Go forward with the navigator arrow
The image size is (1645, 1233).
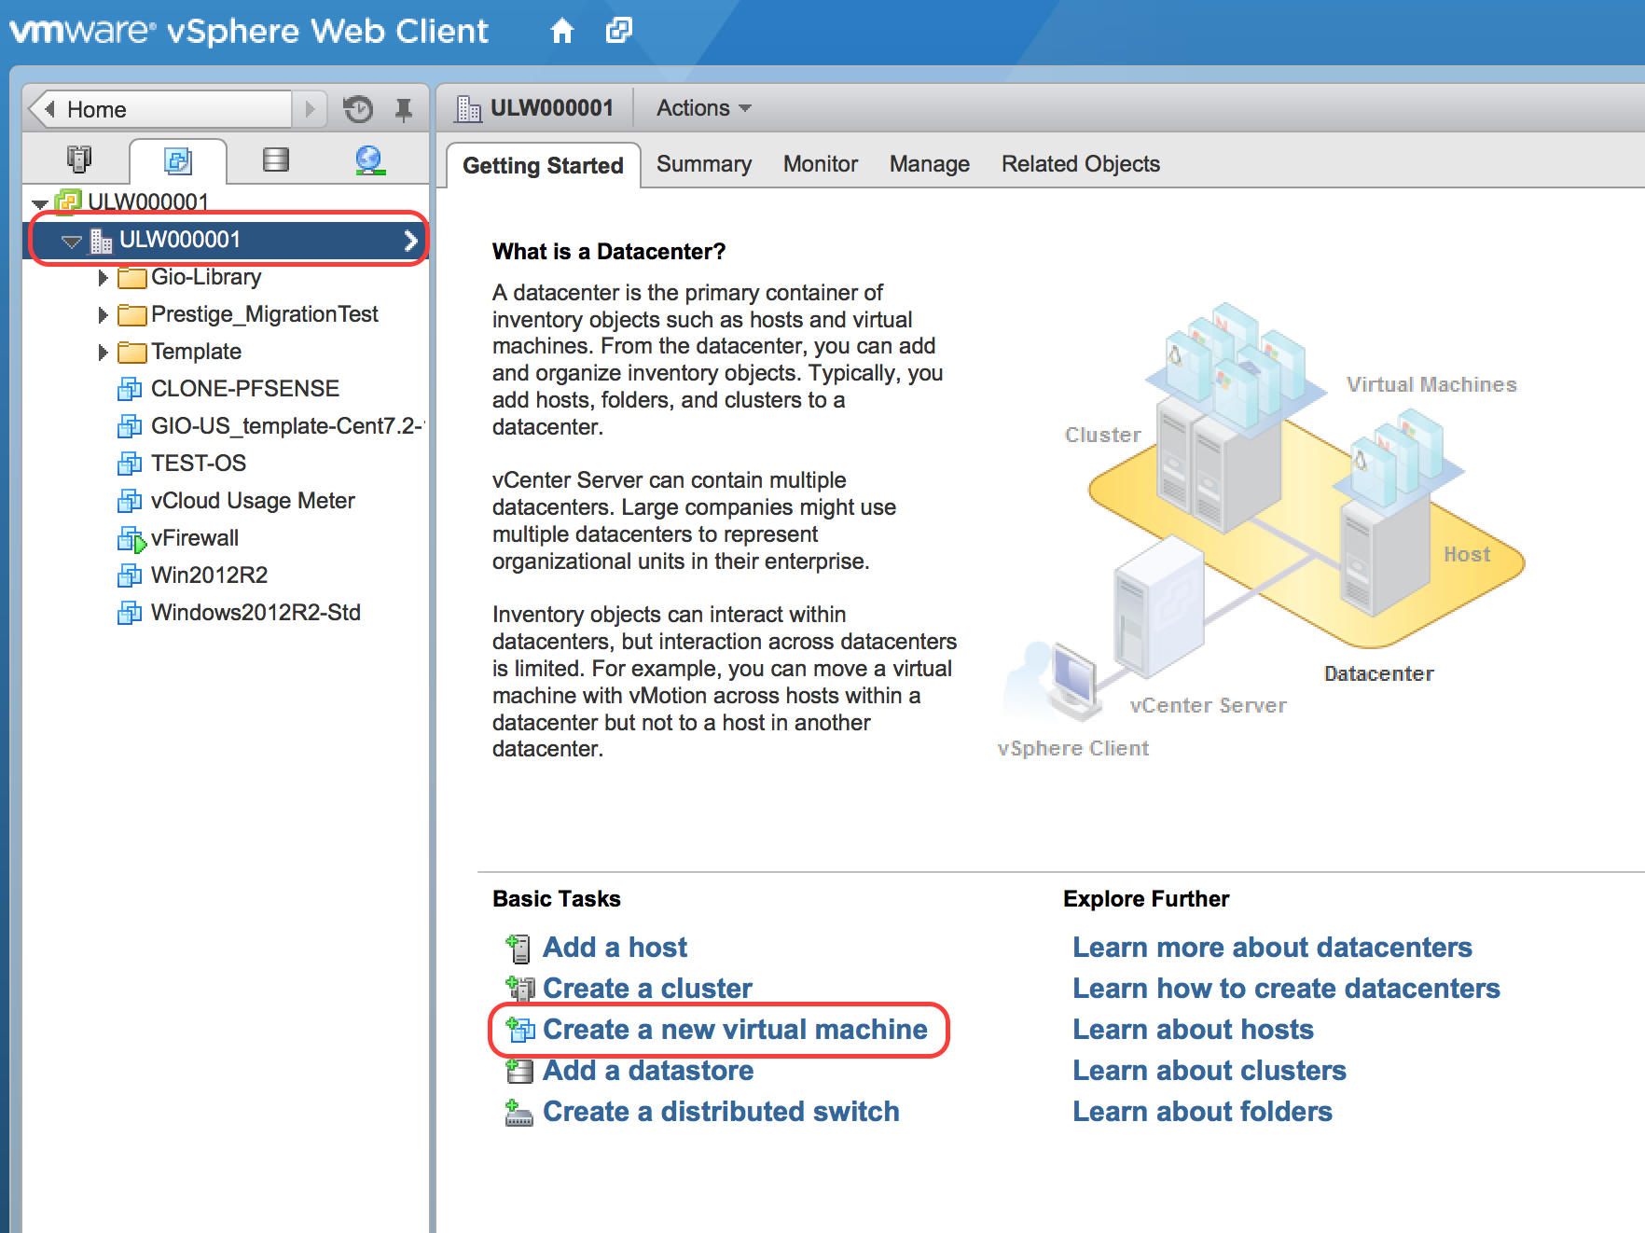pyautogui.click(x=310, y=109)
